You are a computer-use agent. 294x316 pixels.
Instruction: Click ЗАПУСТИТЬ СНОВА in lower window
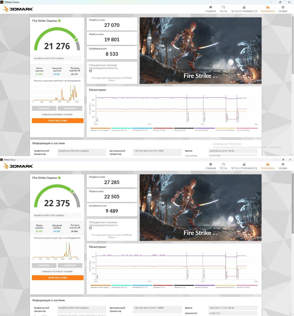[58, 278]
